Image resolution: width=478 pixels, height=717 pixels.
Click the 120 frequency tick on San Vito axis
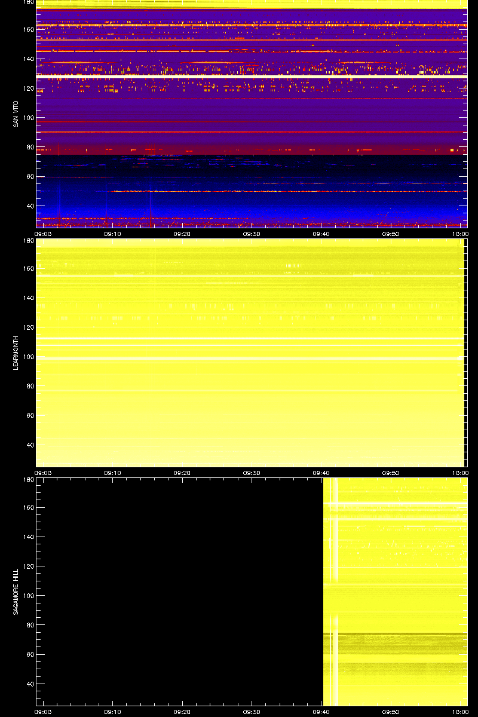point(28,88)
